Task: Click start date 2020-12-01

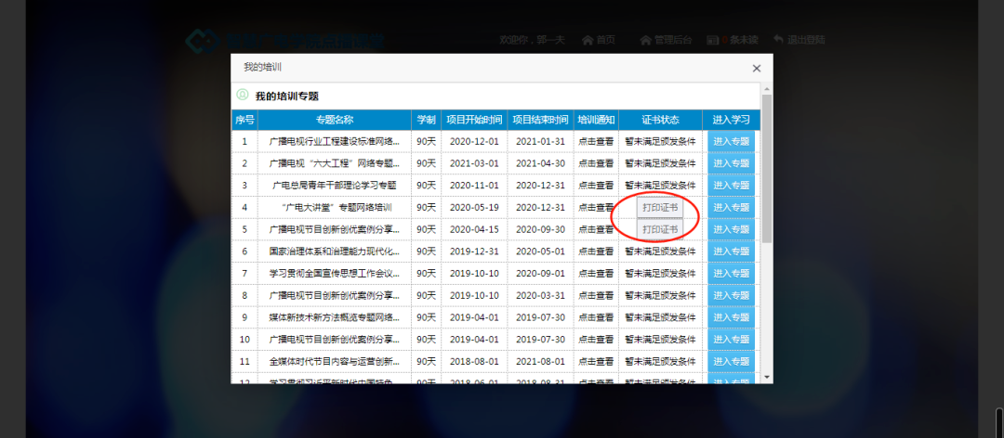Action: pos(474,141)
